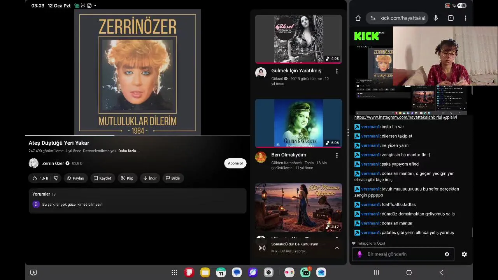Go back with navigation arrow
This screenshot has width=498, height=280.
[441, 273]
